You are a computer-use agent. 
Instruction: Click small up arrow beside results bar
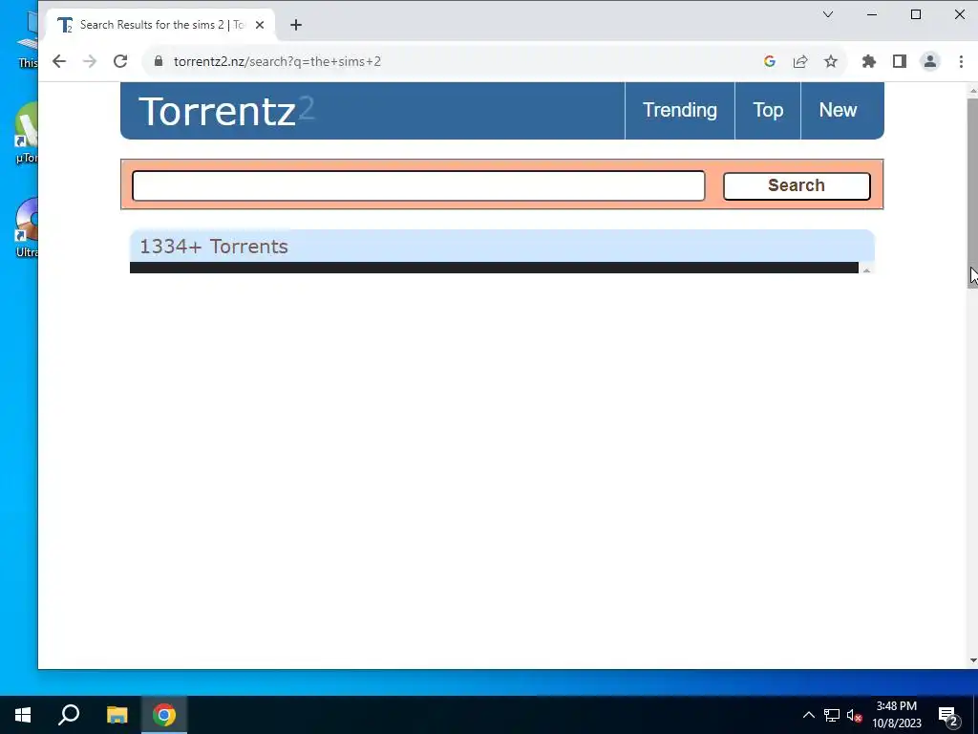(x=866, y=270)
